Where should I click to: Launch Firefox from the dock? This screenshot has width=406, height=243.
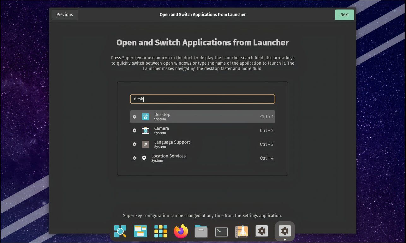[x=181, y=231]
